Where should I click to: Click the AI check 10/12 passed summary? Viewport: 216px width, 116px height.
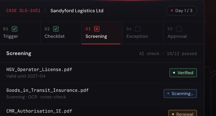point(168,53)
